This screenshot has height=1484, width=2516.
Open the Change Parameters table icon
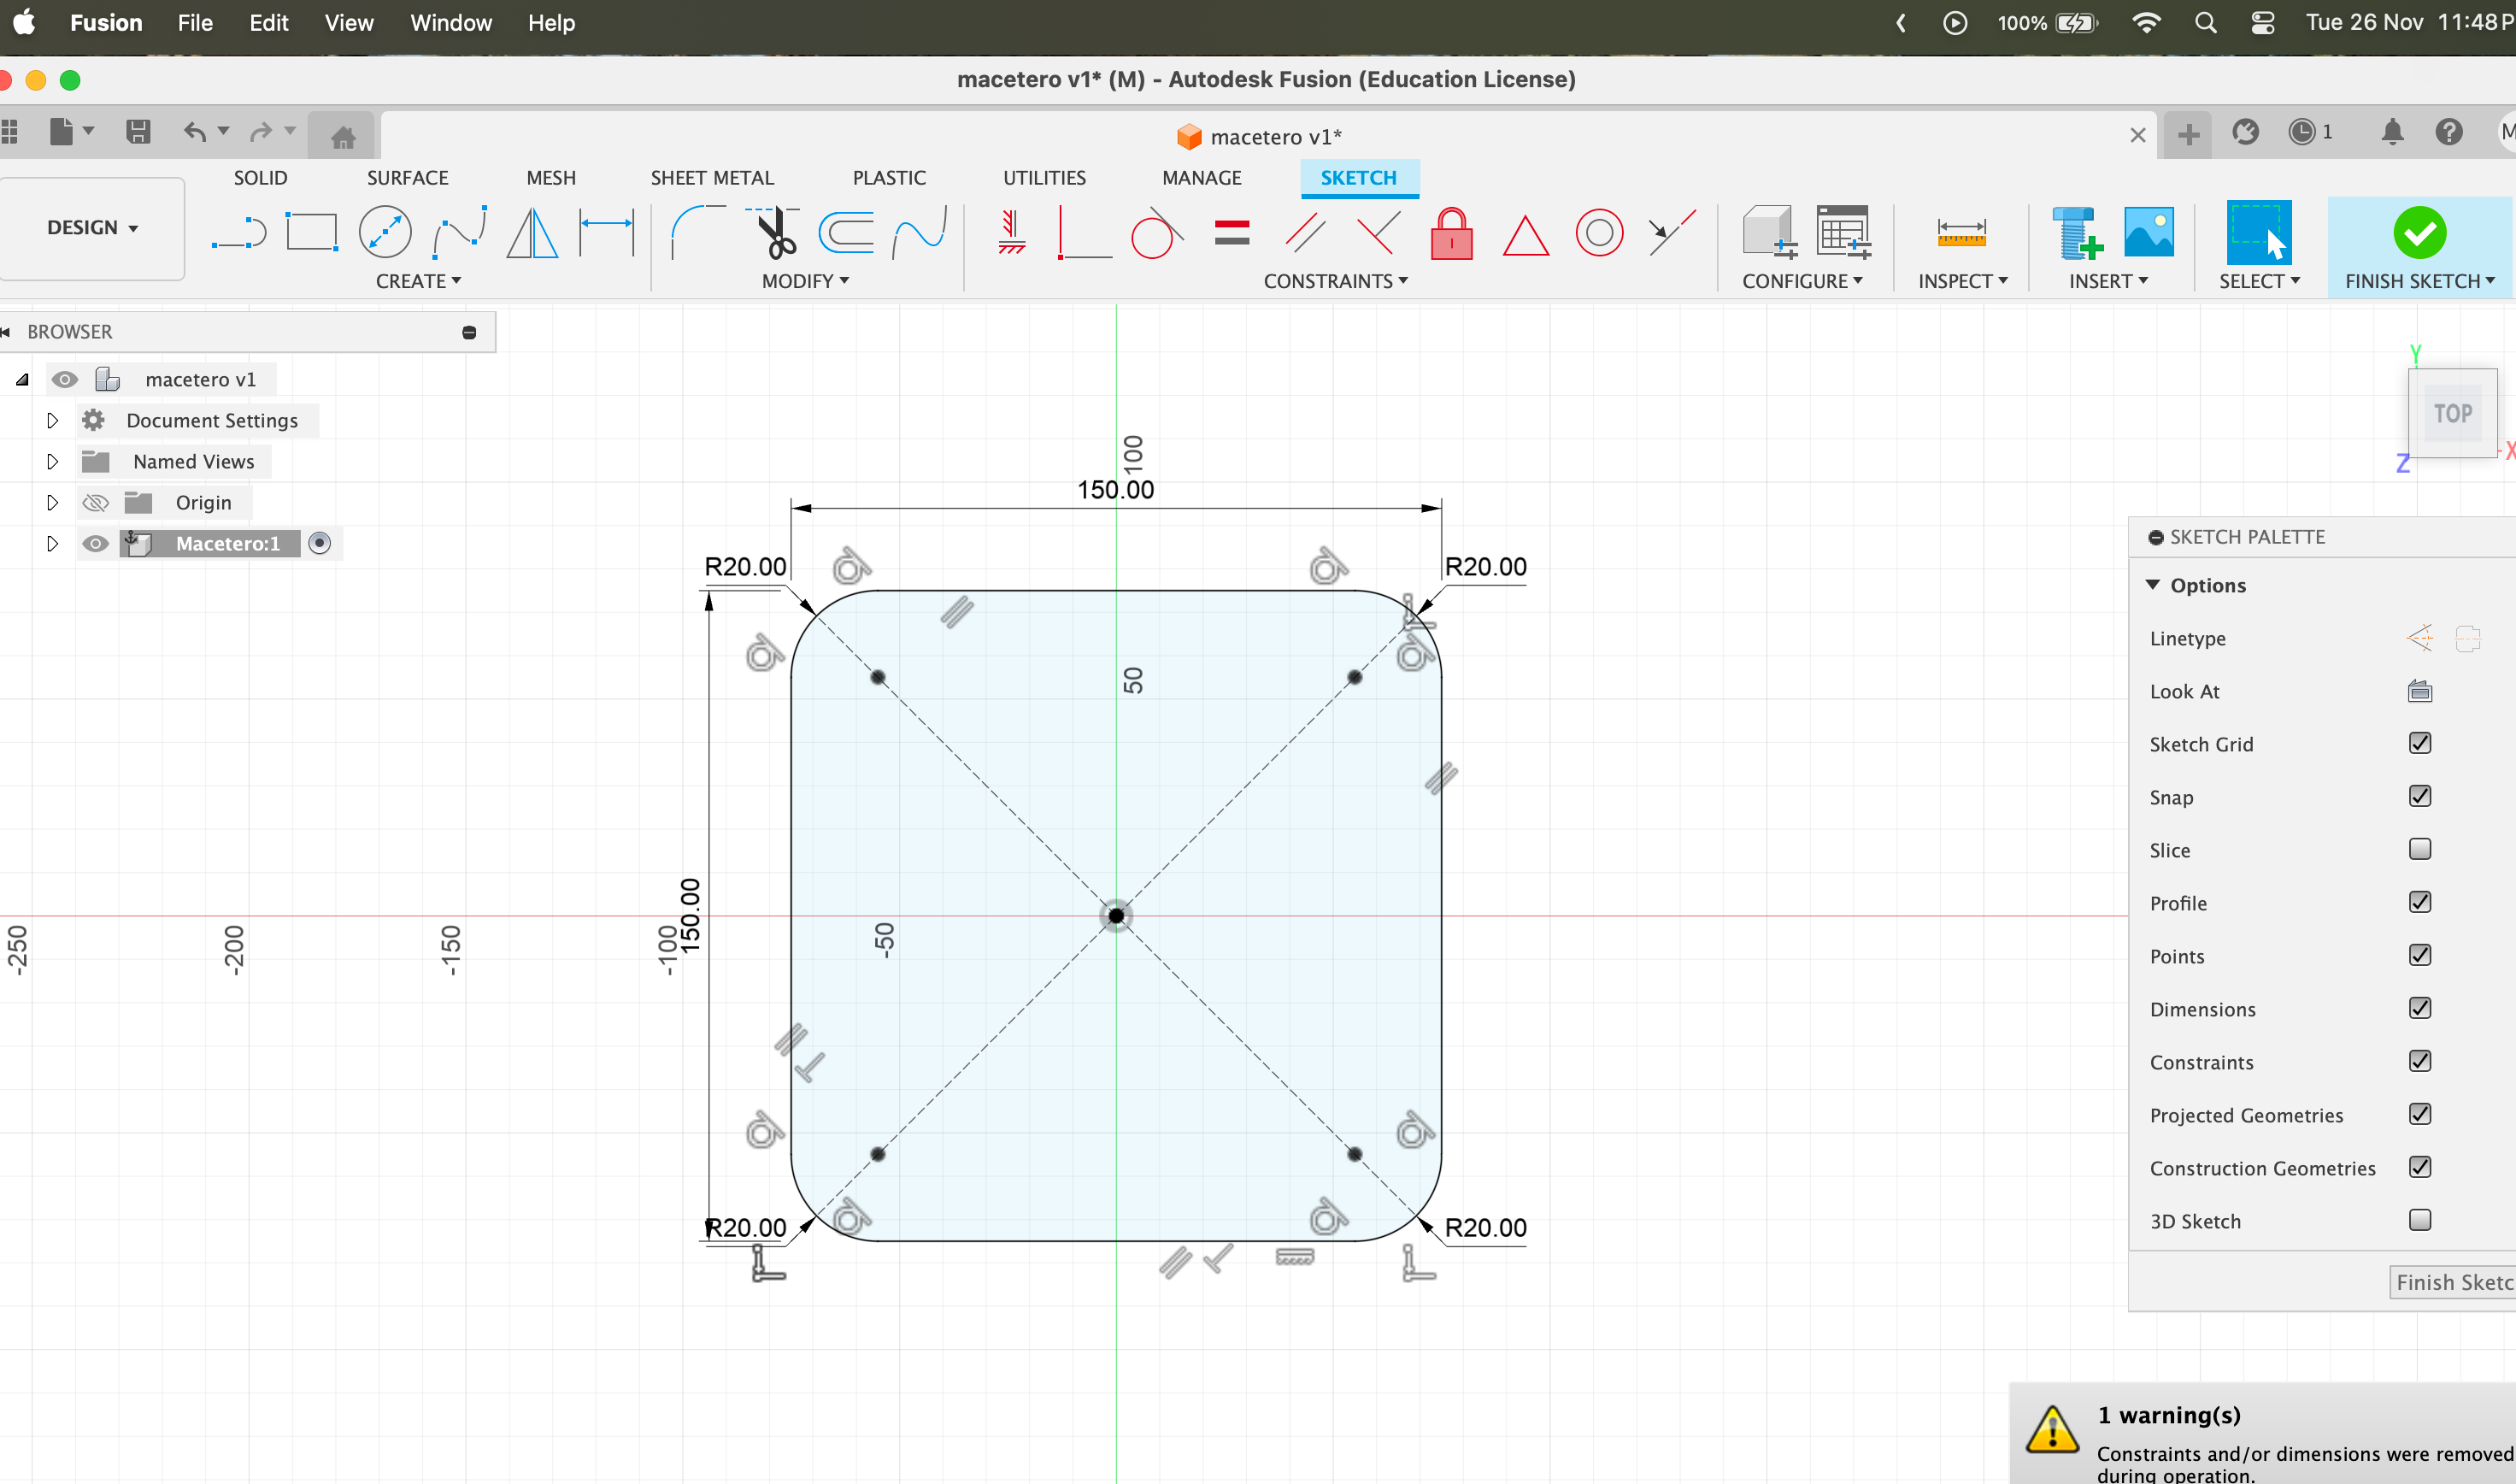[1843, 232]
